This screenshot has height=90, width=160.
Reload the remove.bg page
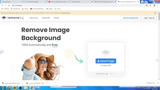(x=9, y=5)
